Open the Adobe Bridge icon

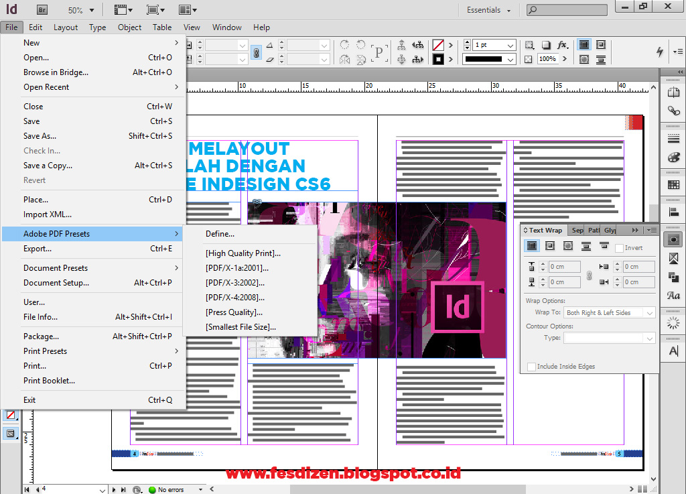click(x=42, y=9)
